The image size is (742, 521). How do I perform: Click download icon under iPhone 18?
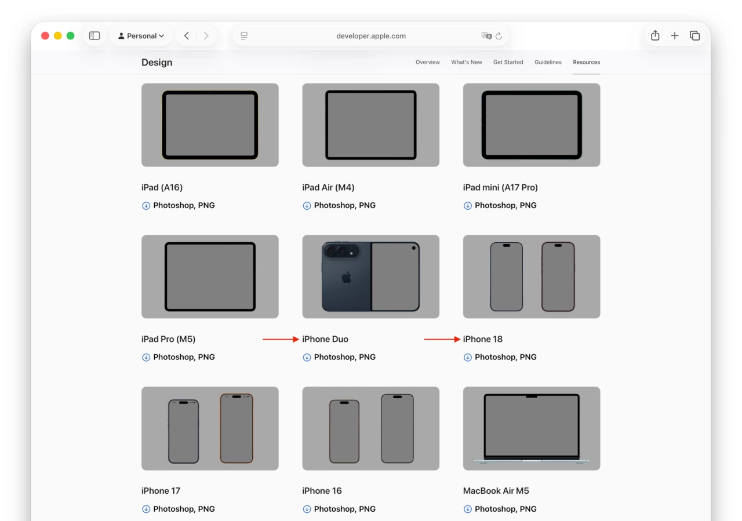tap(468, 358)
